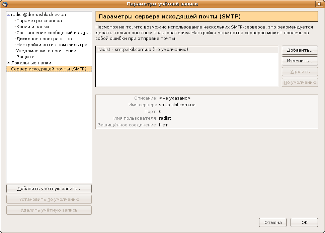The width and height of the screenshot is (325, 233).
Task: Open Настройки анти-спам фильтра page
Action: (x=52, y=45)
